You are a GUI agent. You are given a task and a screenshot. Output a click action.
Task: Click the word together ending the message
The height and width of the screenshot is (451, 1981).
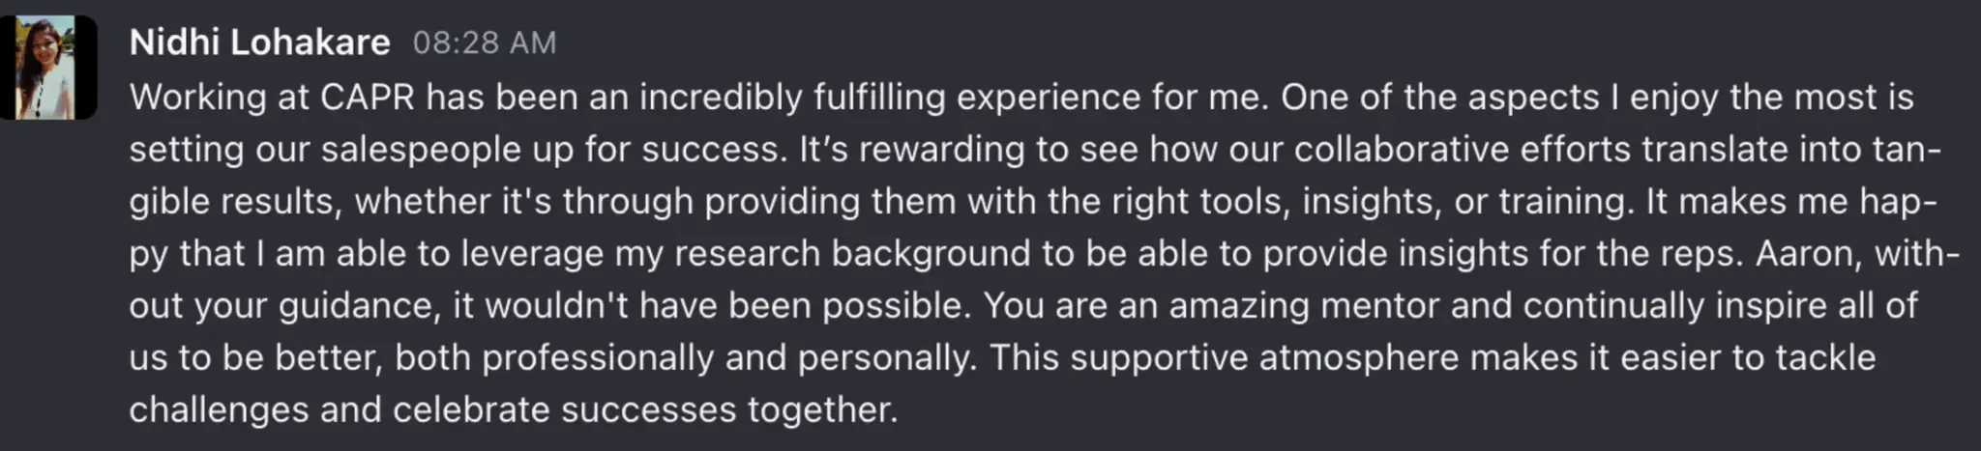(x=822, y=410)
